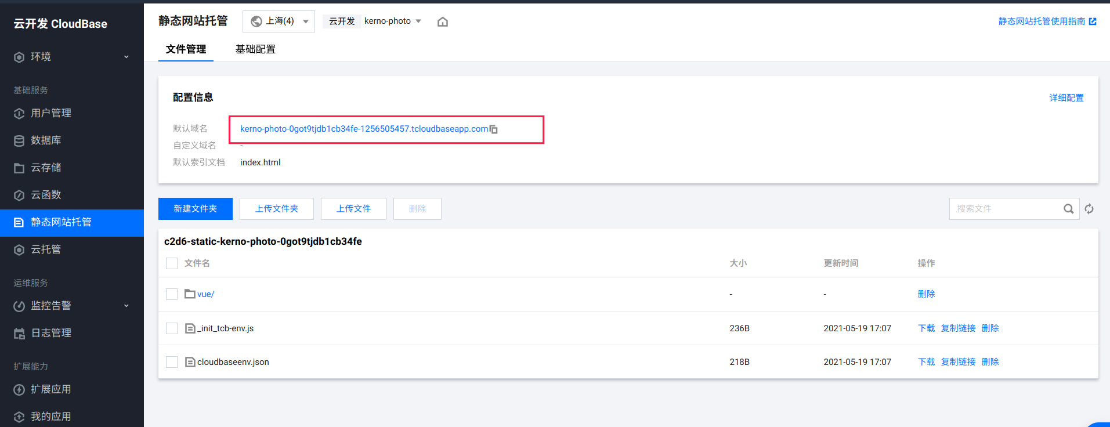
Task: Open the default domain tcloudbaseapp.com link
Action: [364, 129]
